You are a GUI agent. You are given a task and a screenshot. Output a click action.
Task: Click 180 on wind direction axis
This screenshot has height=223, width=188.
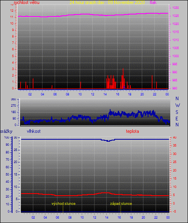point(13,112)
